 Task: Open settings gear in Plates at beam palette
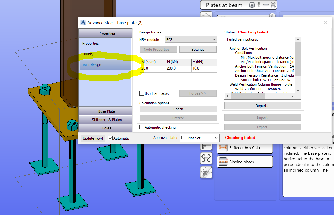252,5
